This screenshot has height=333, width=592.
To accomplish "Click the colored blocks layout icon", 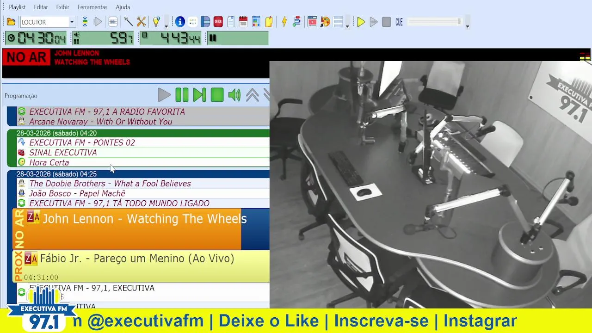I will [x=256, y=22].
